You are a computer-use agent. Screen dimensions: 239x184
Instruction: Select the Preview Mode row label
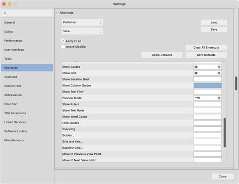[x=72, y=98]
